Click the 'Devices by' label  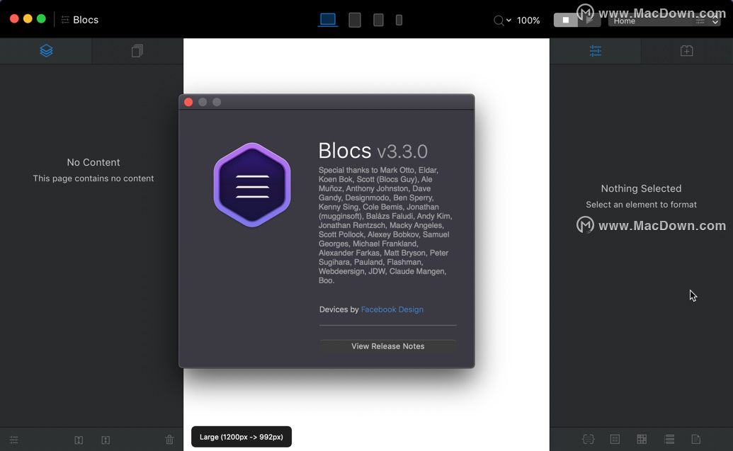339,309
